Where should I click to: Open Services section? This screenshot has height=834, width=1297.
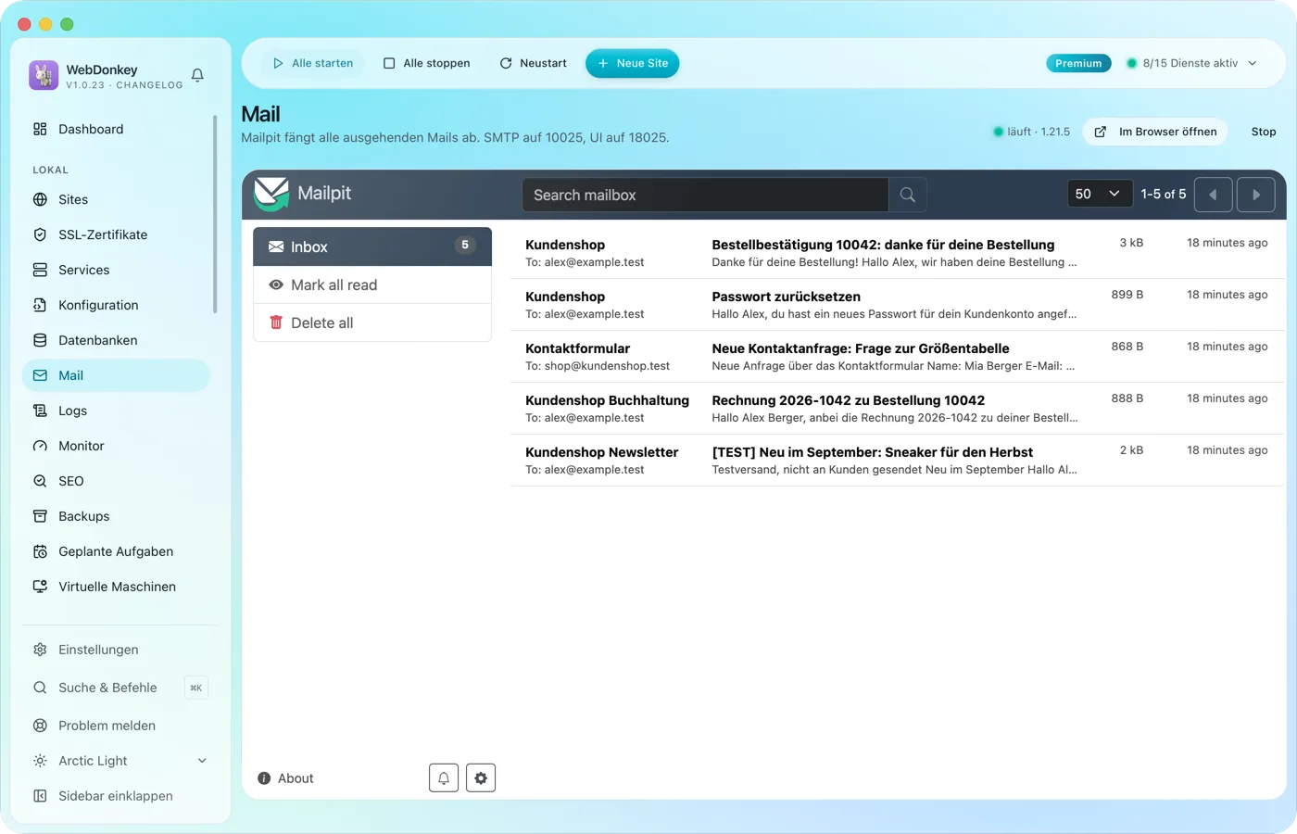[116, 270]
